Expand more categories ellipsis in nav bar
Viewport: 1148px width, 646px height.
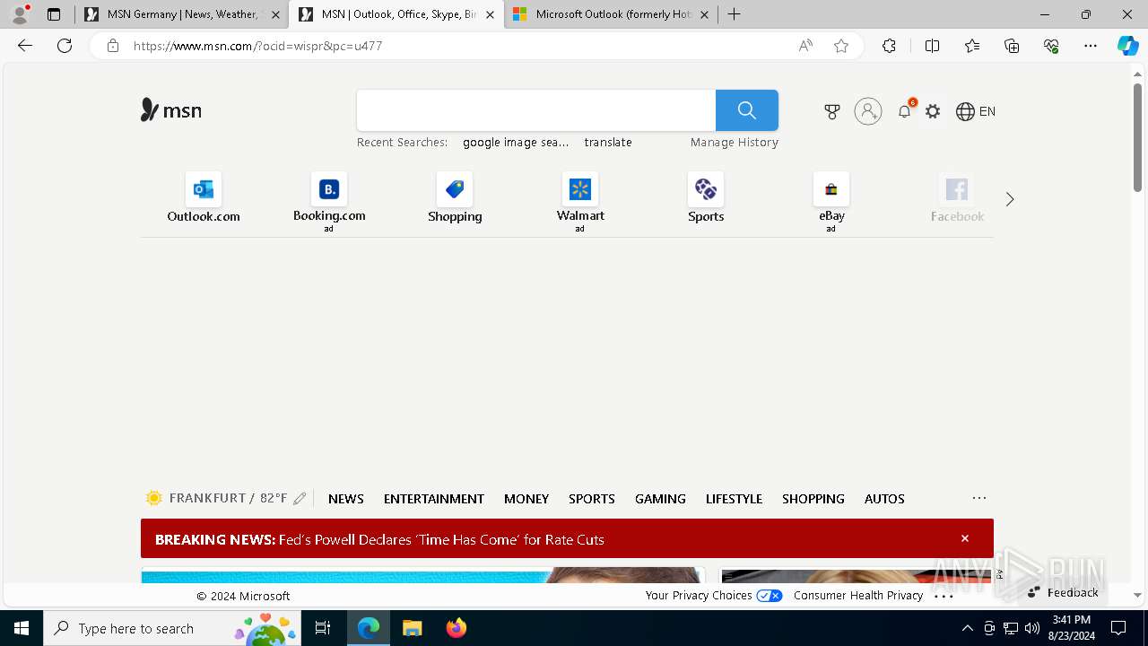(979, 498)
